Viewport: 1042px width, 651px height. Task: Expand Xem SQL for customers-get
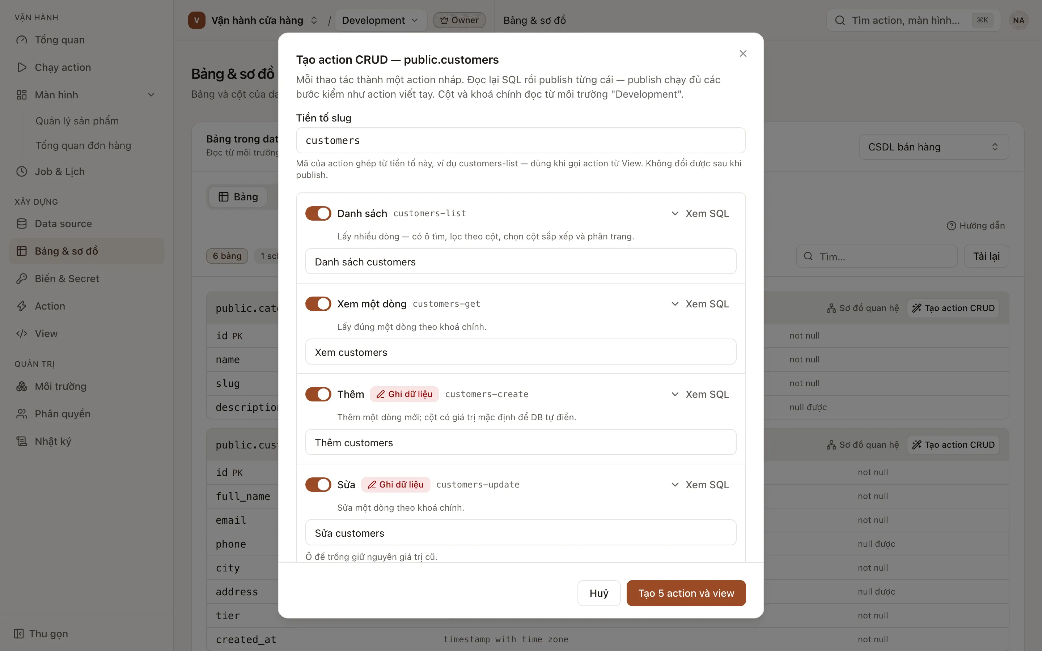(x=700, y=304)
